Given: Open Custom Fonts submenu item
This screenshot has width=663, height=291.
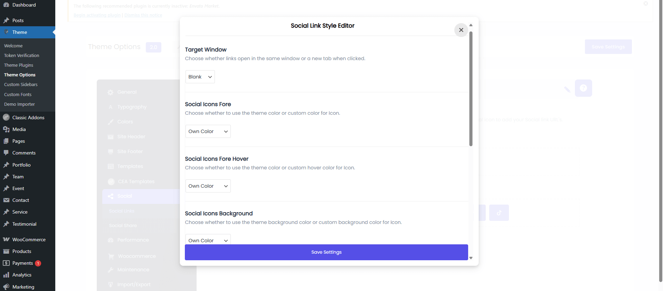Looking at the screenshot, I should 18,94.
